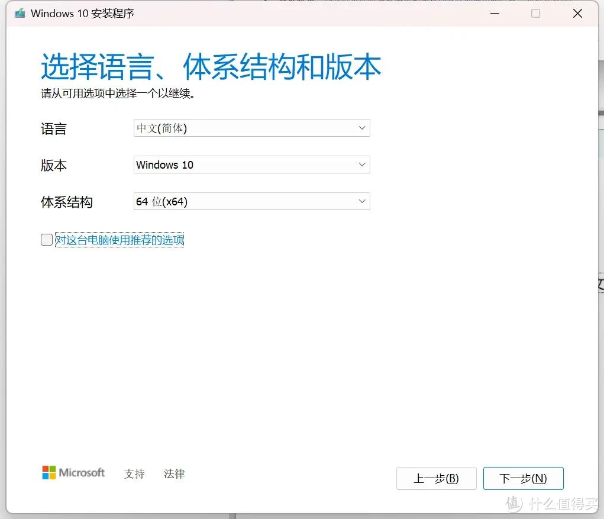This screenshot has width=604, height=519.
Task: Click the 体系结构 field label
Action: point(67,202)
